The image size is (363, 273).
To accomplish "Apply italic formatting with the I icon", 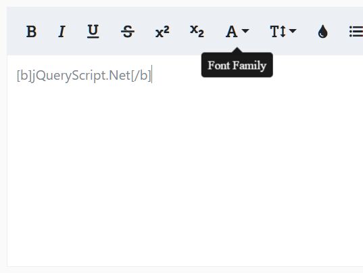I will pos(62,31).
